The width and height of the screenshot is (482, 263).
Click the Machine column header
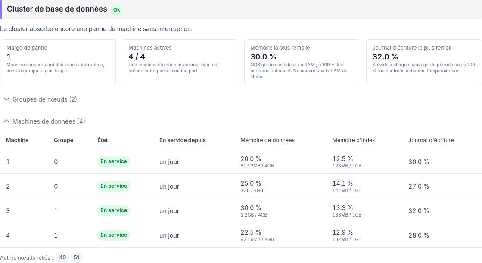17,140
